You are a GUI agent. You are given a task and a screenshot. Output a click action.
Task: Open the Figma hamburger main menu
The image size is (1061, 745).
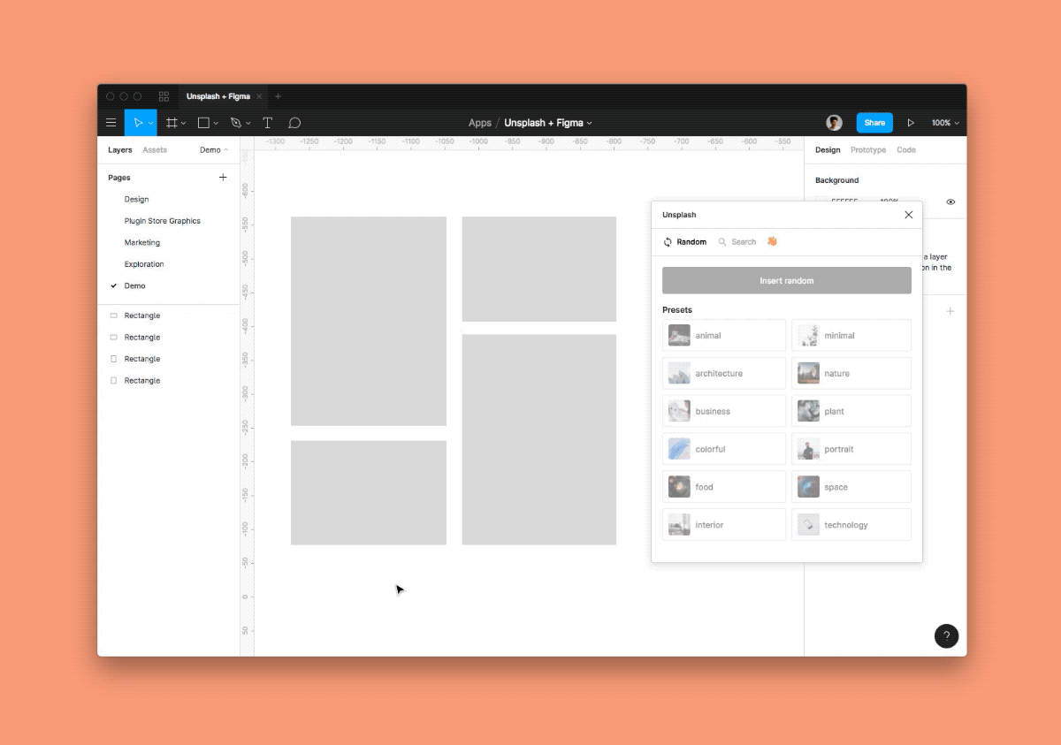[111, 123]
